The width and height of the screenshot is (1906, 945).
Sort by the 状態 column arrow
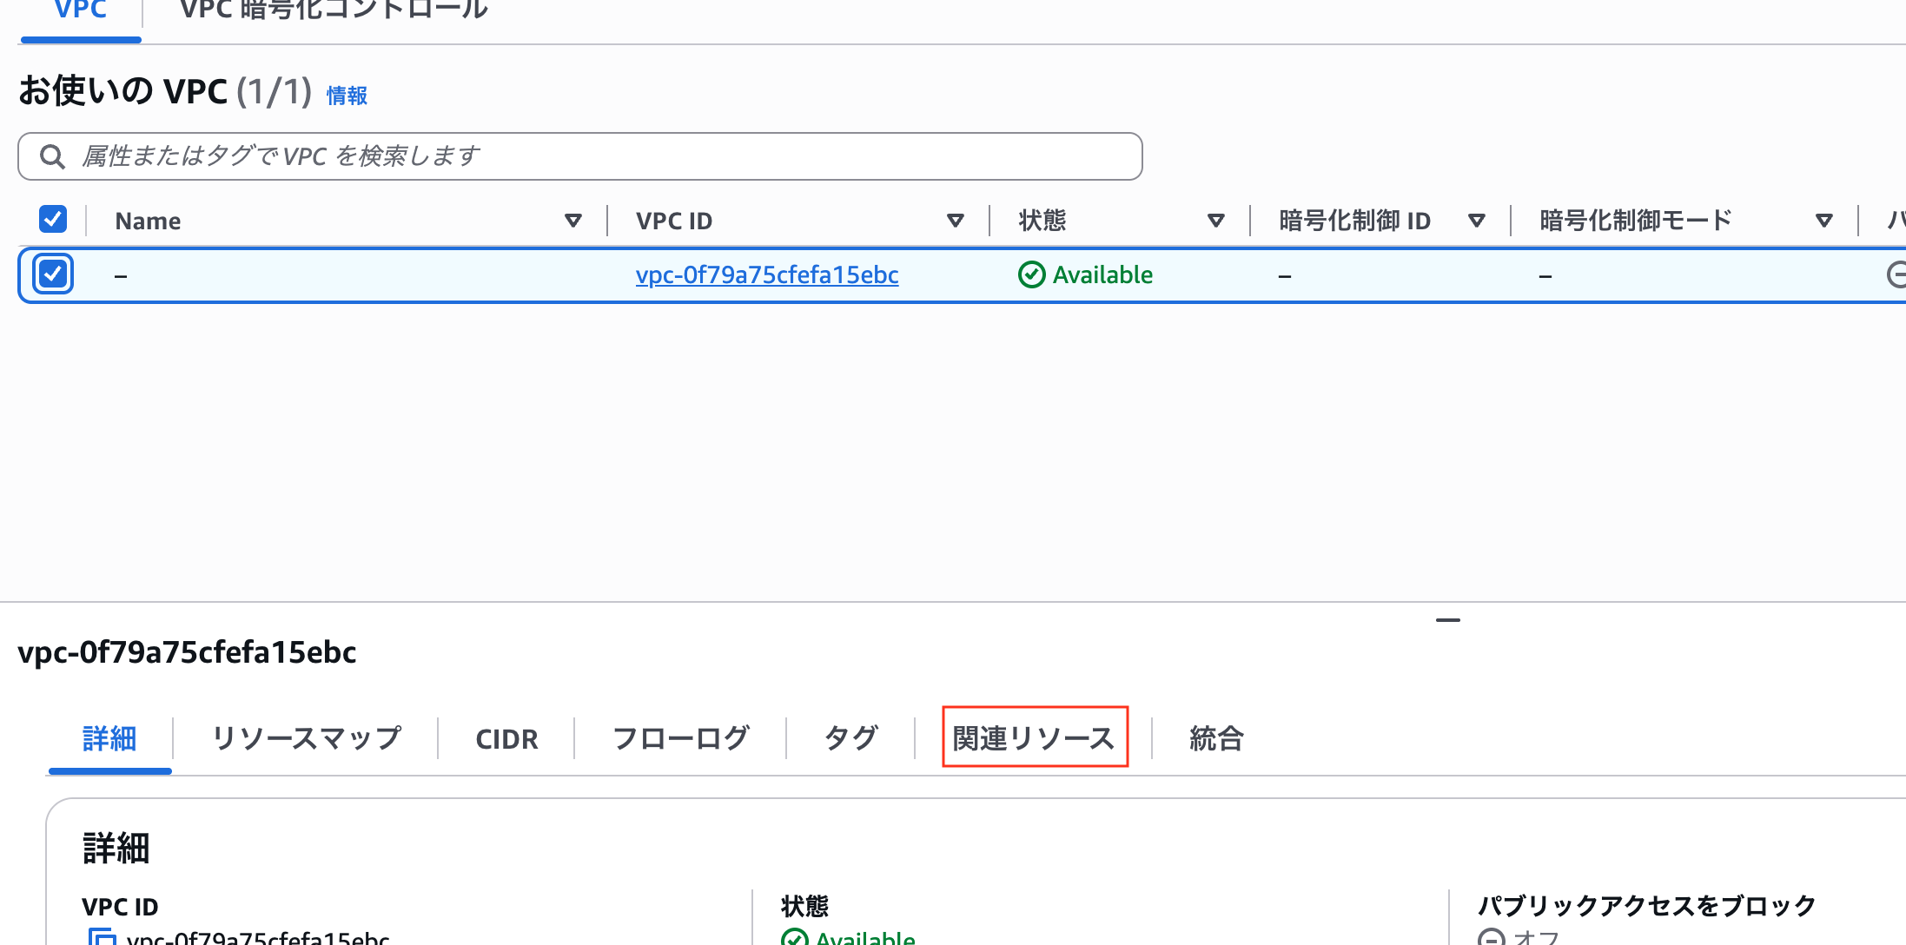tap(1216, 221)
